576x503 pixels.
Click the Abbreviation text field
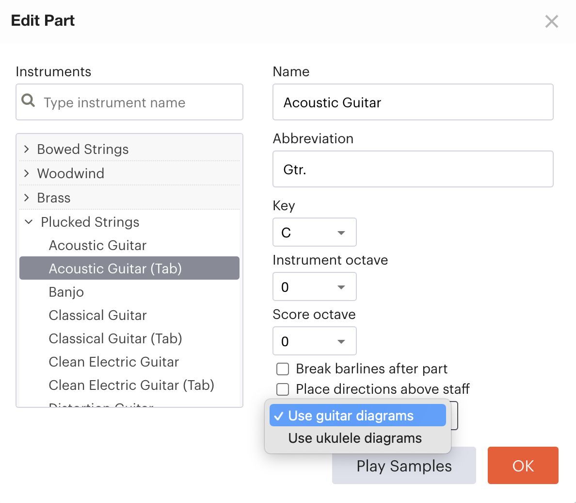tap(413, 169)
